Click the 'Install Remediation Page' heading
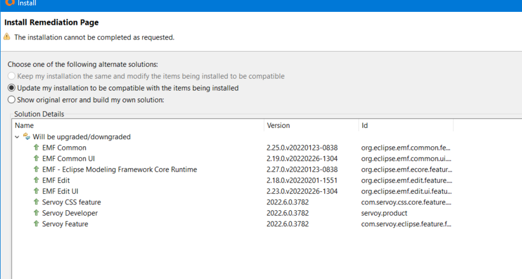 (51, 23)
